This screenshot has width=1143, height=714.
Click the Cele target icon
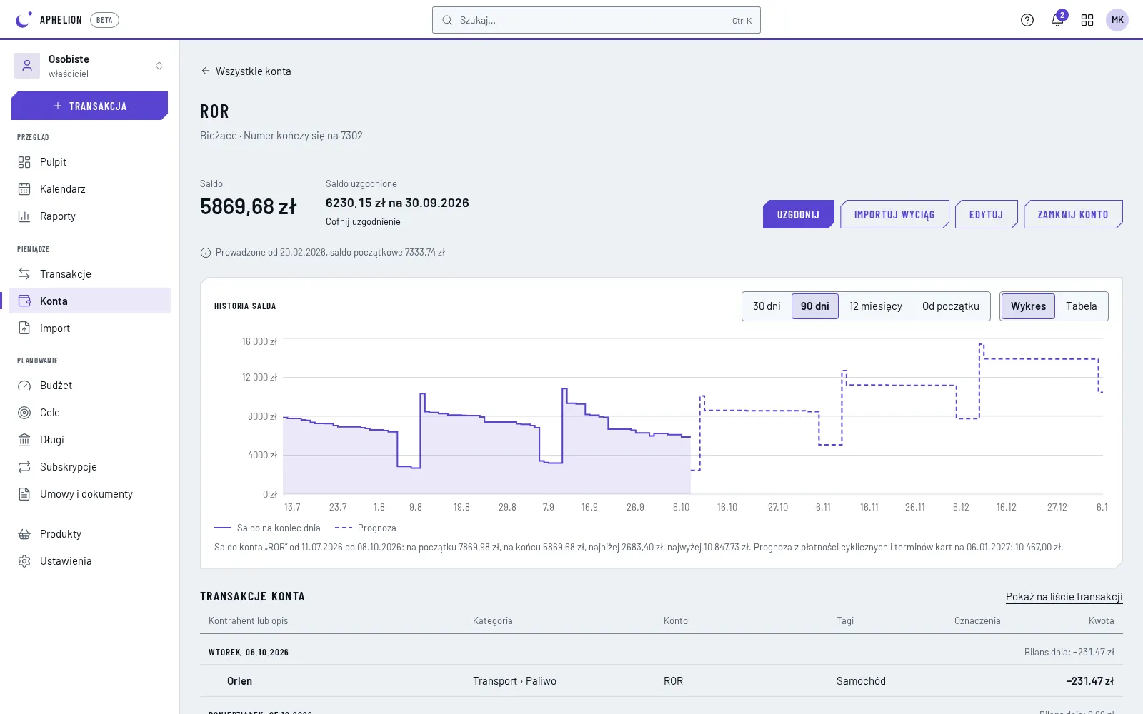click(x=24, y=413)
